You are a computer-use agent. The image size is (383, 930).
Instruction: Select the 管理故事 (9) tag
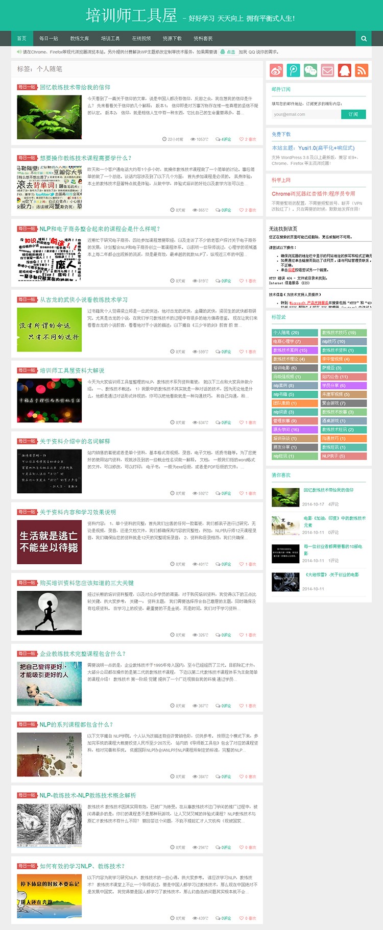point(295,421)
